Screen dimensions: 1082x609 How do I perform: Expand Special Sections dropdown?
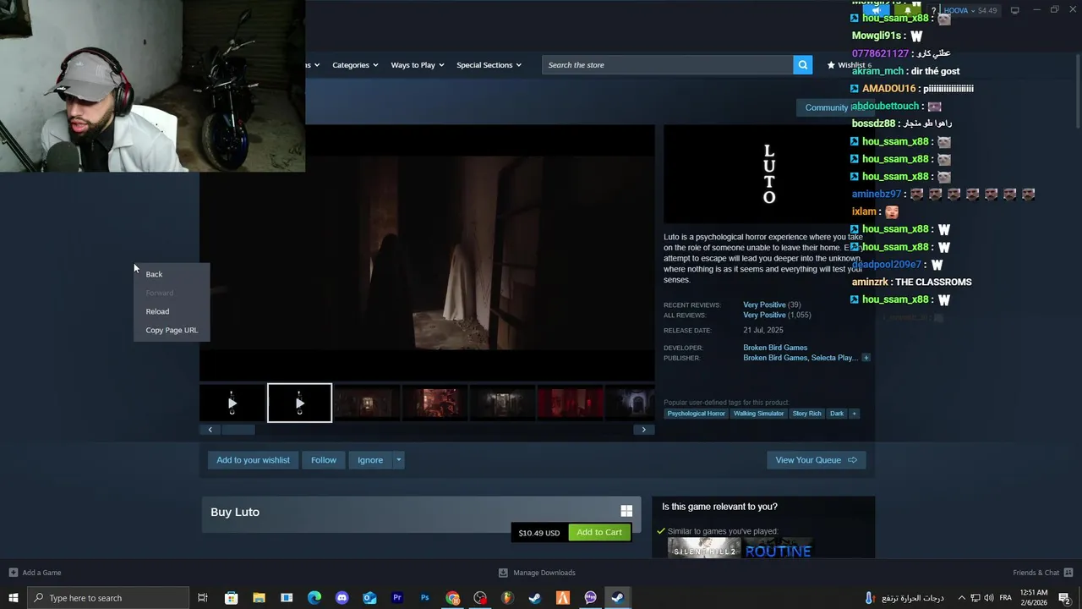(489, 65)
